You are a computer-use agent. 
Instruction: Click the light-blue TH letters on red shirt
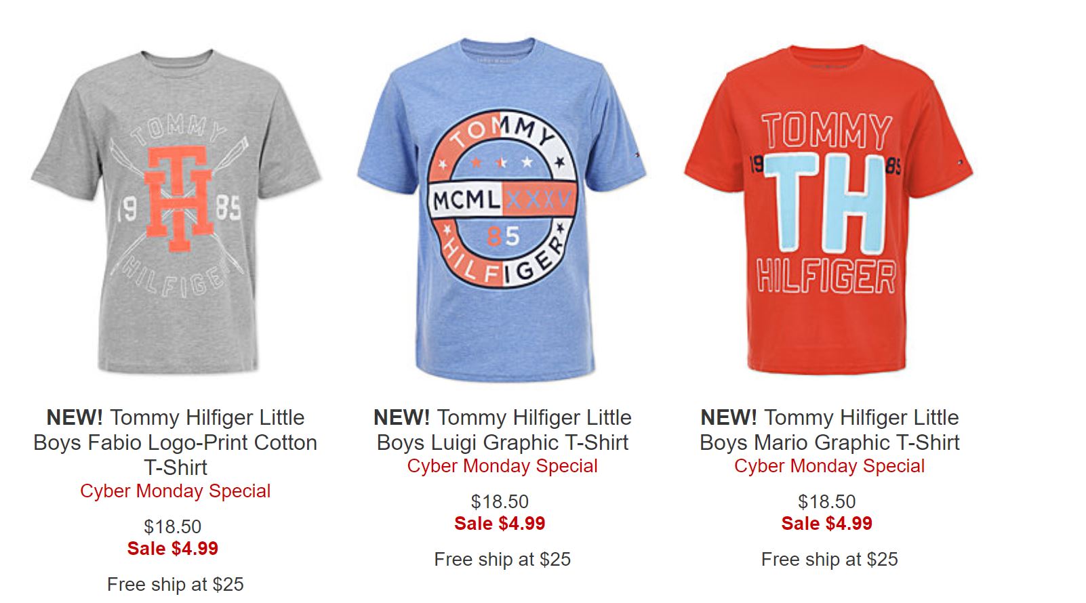pos(825,203)
